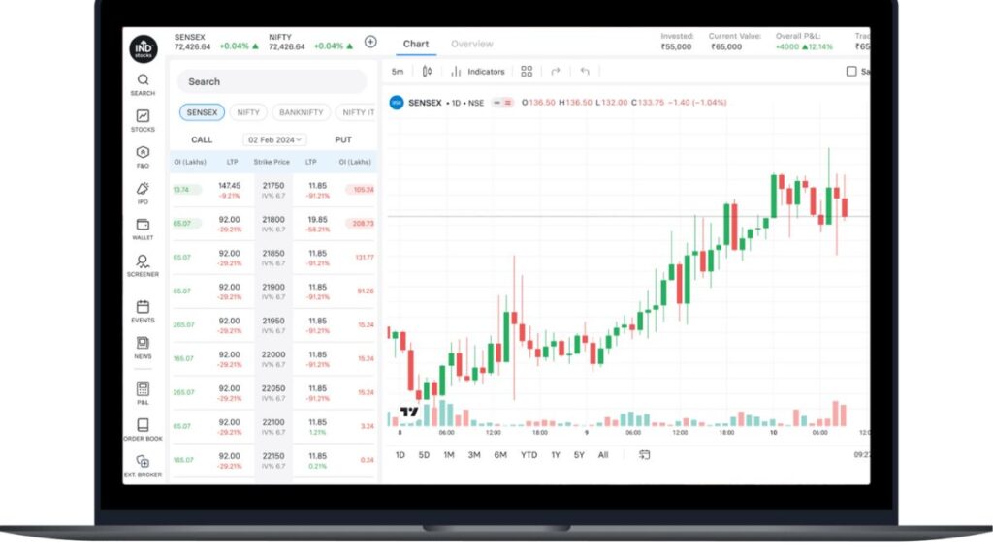Open the Screener tool

(143, 265)
